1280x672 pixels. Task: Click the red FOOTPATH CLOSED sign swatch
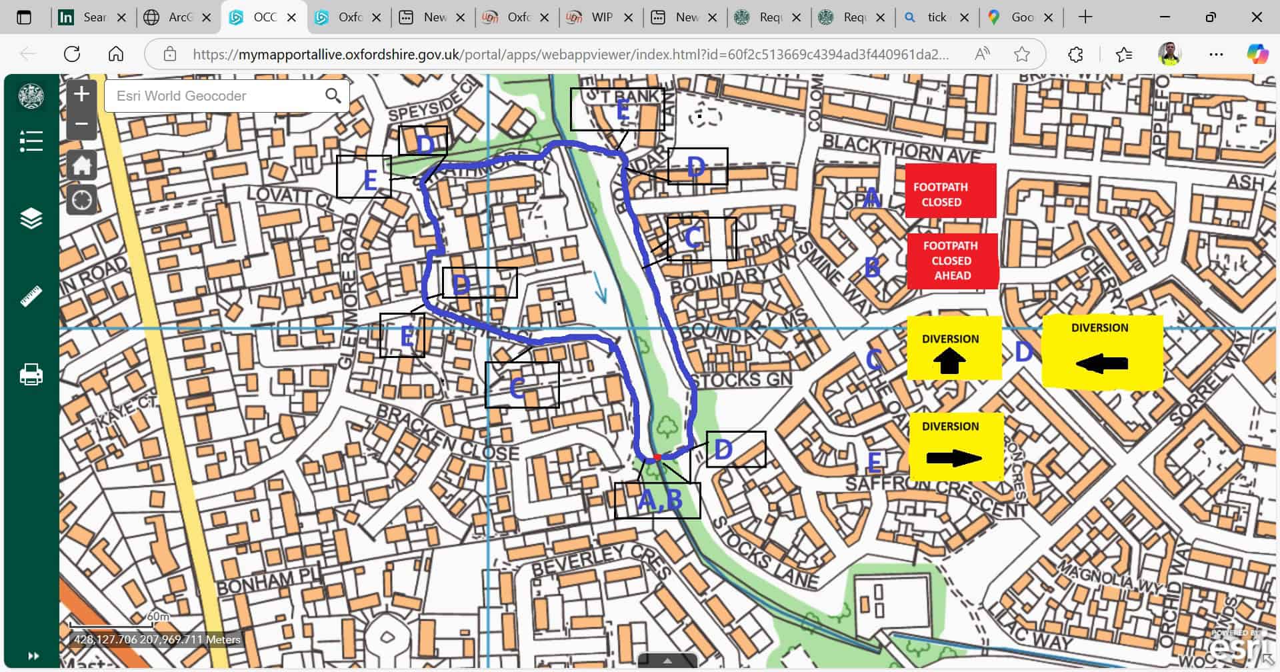point(950,191)
